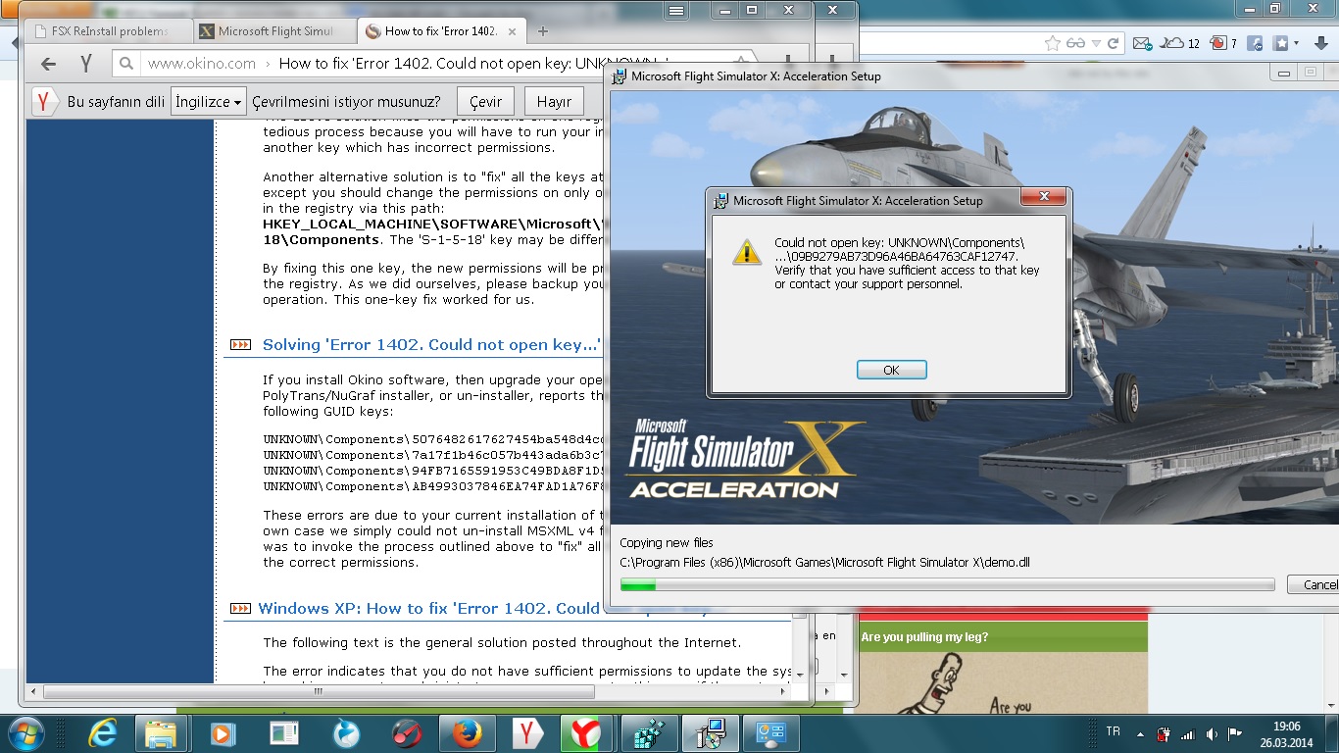Click the power battery tray icon
Viewport: 1339px width, 753px height.
[x=1164, y=733]
